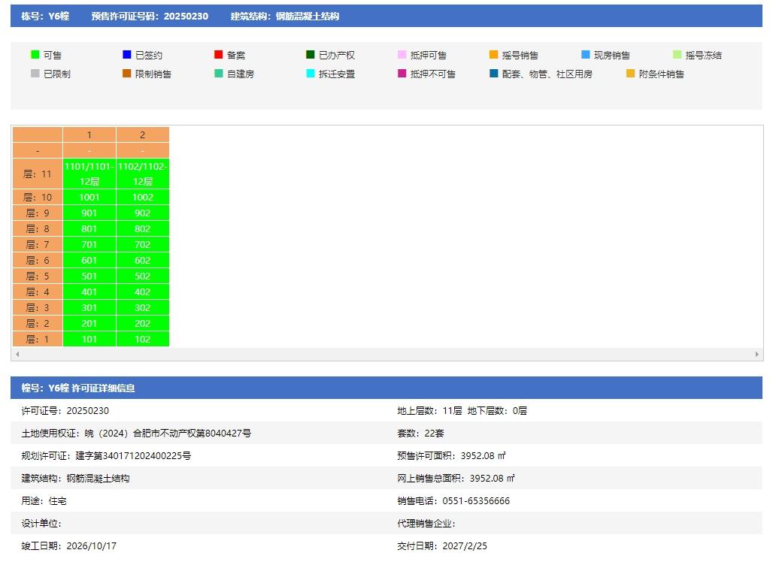Open unit 202
Screen dimensions: 773x562
142,324
